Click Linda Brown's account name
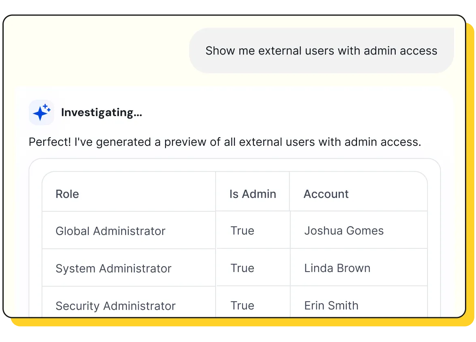The width and height of the screenshot is (476, 342). [x=337, y=268]
